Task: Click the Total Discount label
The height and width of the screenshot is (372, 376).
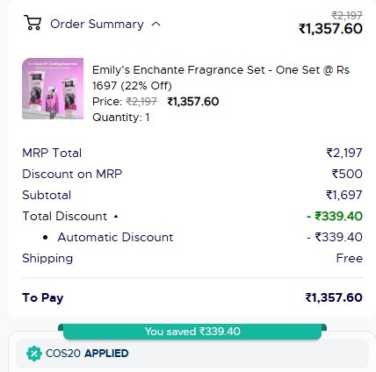Action: [x=65, y=216]
